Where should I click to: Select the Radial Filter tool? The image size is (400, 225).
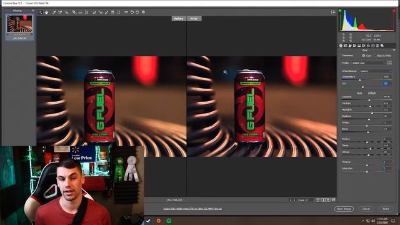[119, 12]
